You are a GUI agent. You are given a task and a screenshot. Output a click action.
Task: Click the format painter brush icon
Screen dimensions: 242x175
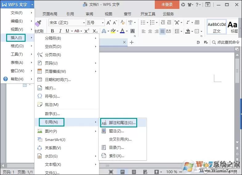click(x=38, y=23)
